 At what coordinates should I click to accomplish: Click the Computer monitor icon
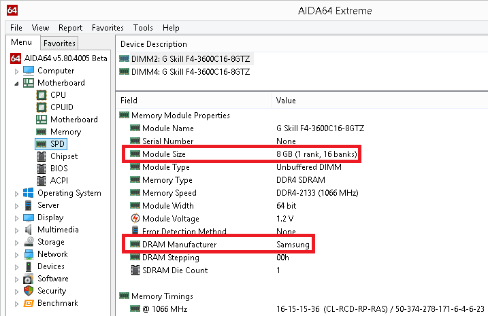(29, 71)
